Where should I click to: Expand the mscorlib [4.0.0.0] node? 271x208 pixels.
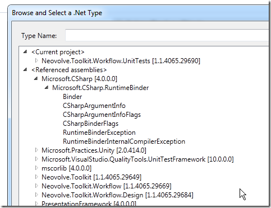(x=36, y=168)
